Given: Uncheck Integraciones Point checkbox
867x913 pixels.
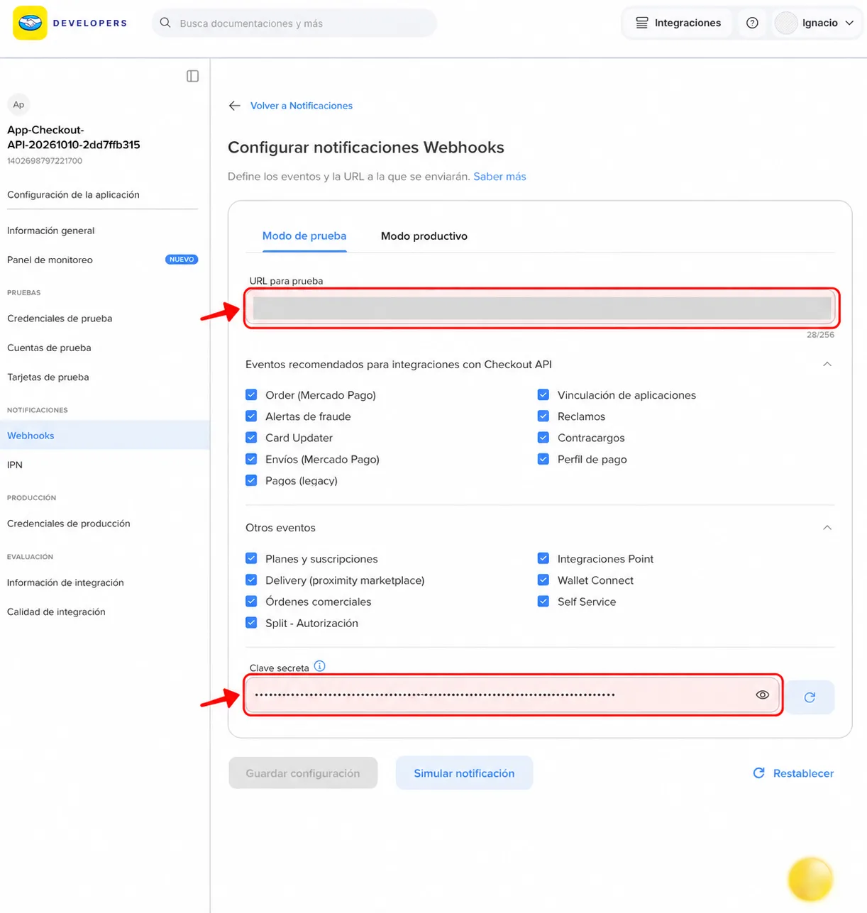Looking at the screenshot, I should (543, 558).
